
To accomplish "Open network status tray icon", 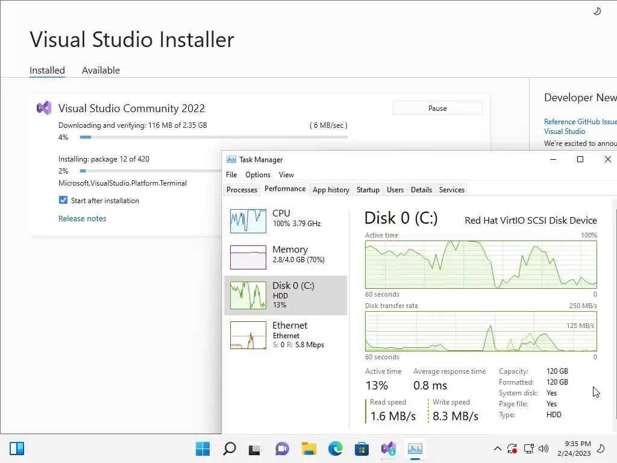I will pyautogui.click(x=528, y=449).
